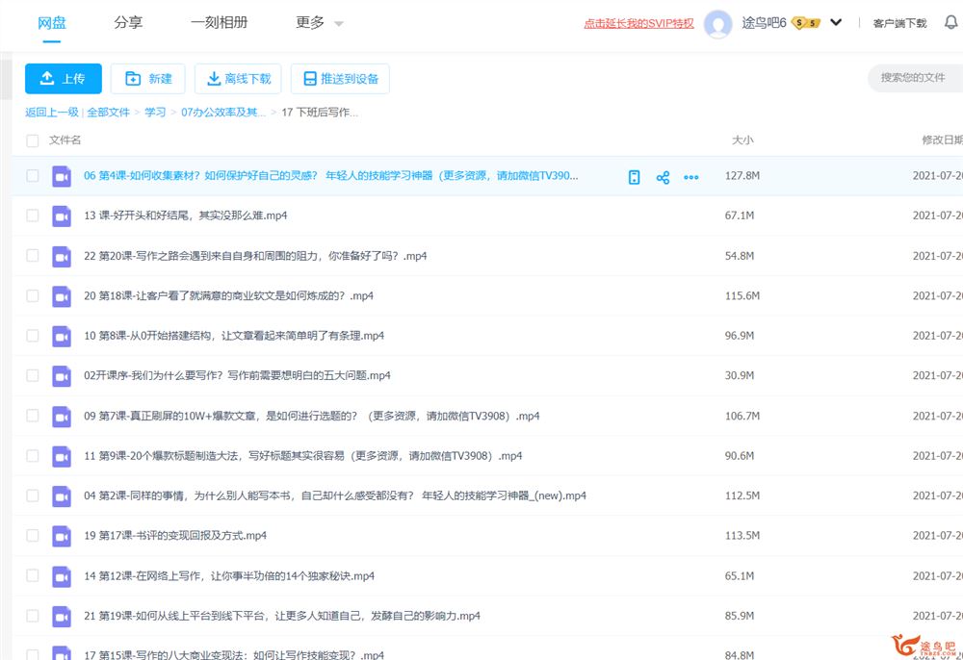Click the video file icon for 13 课-好开头和好结尾
Viewport: 963px width, 660px height.
[x=62, y=216]
